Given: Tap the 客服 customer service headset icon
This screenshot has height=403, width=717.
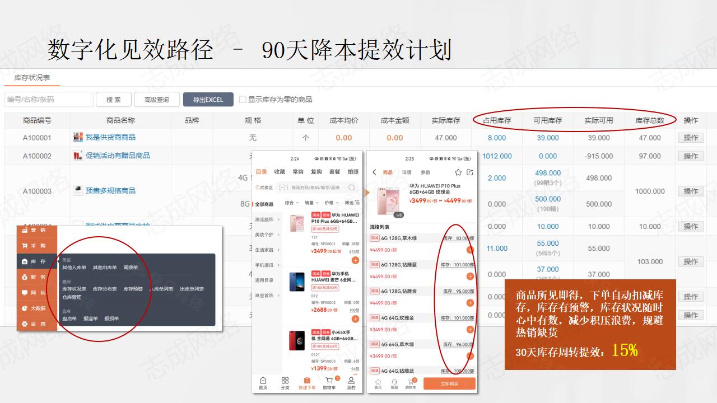Looking at the screenshot, I should pos(394,382).
